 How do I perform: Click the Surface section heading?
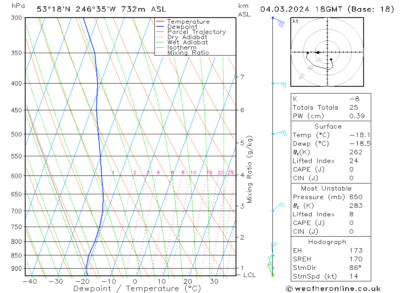point(328,126)
